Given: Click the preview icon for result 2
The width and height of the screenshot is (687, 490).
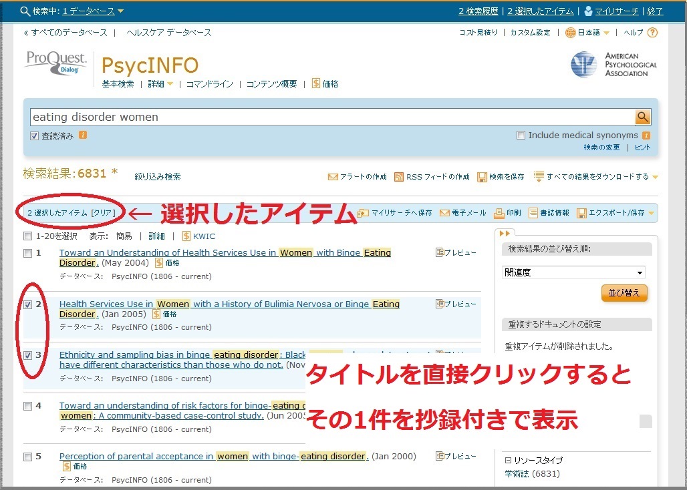Looking at the screenshot, I should point(440,304).
